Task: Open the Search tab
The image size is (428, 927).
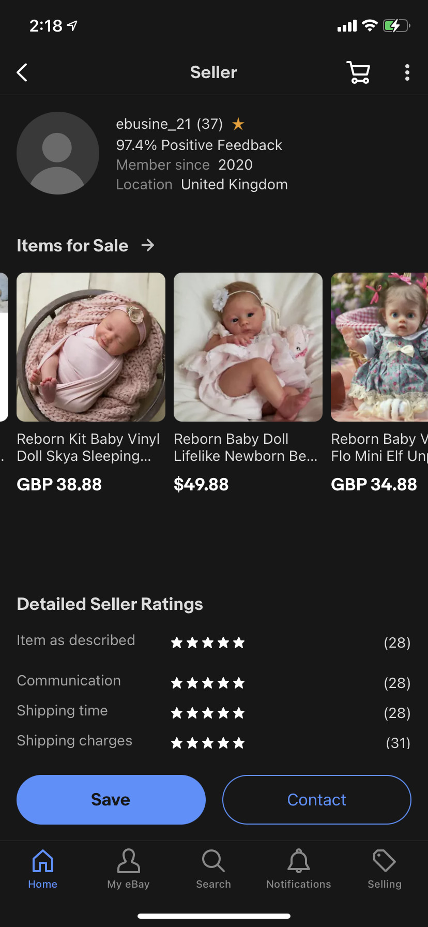Action: click(x=213, y=869)
